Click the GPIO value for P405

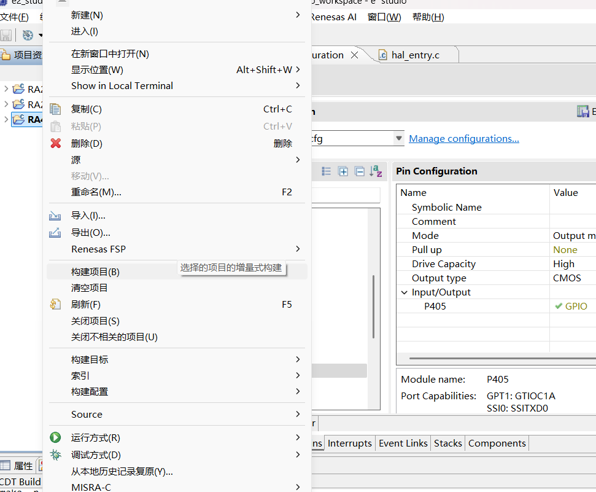(576, 307)
